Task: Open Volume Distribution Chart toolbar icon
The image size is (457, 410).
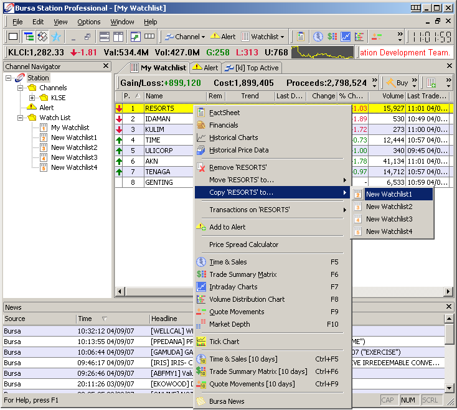Action: point(359,37)
